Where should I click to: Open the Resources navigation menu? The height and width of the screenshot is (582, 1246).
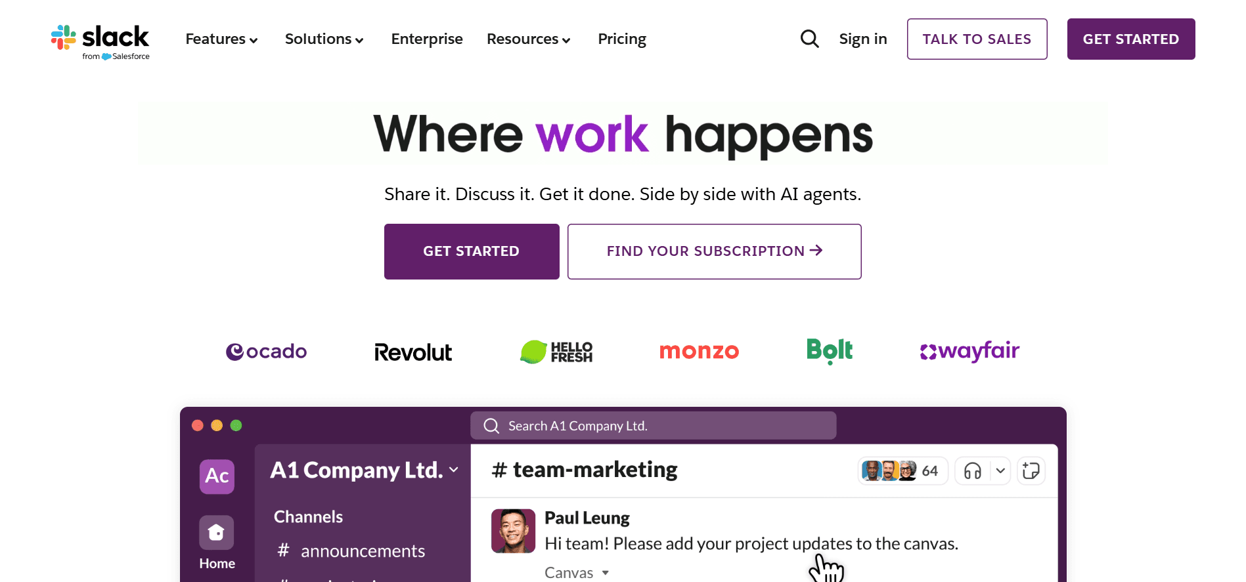(528, 39)
